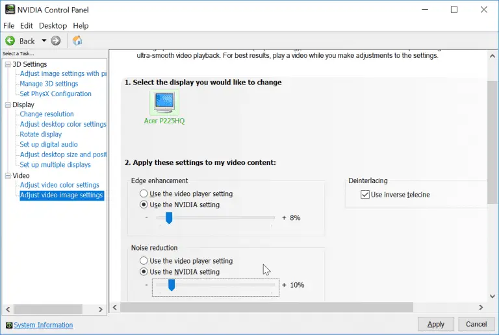The width and height of the screenshot is (499, 335).
Task: Click the Video tree label
Action: coord(21,176)
